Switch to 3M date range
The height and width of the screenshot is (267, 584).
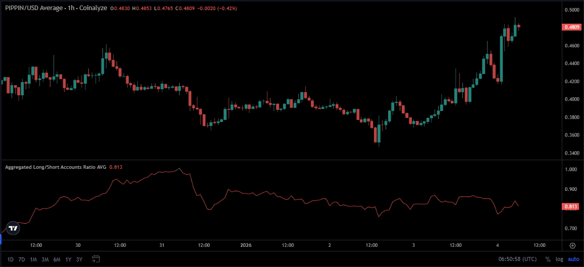[x=45, y=259]
